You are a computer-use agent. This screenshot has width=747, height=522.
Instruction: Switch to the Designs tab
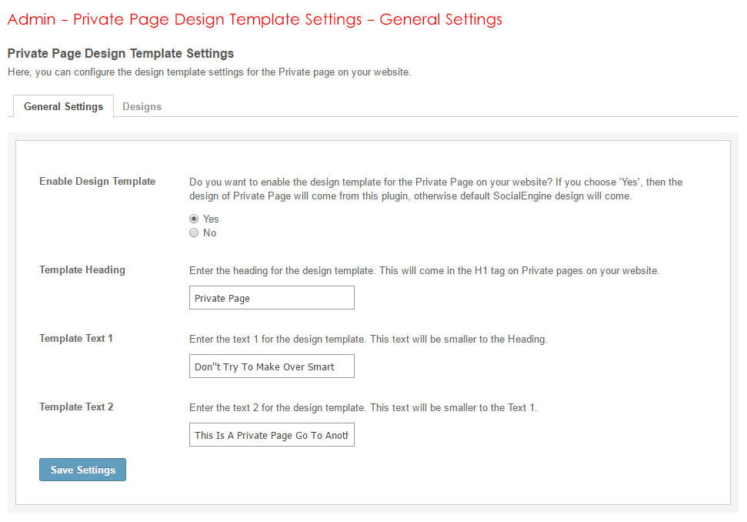coord(142,107)
